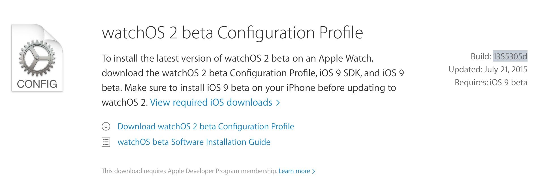Open Download watchOS 2 beta Configuration Profile link

point(206,127)
